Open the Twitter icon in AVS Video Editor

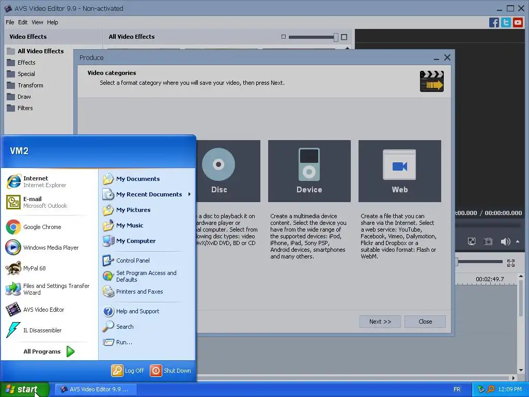click(x=506, y=23)
